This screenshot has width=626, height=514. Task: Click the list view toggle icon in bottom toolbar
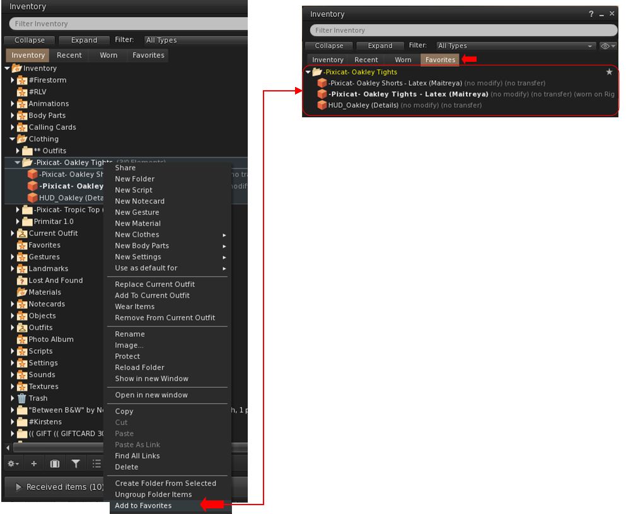coord(96,464)
